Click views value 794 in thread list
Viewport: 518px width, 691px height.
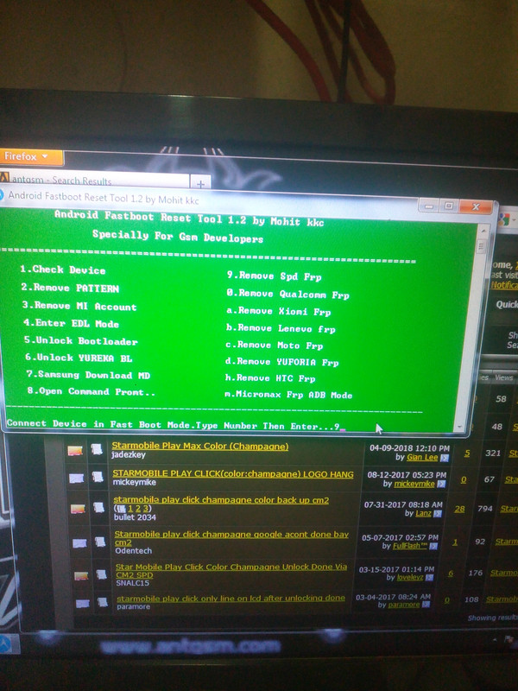coord(485,509)
